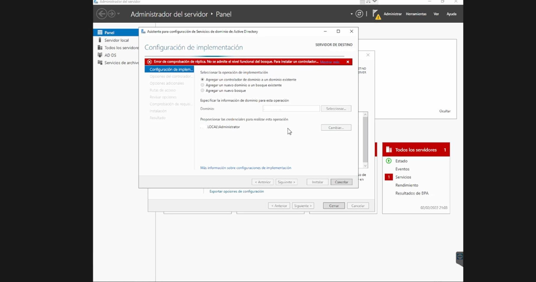
Task: Select 'Agregar un controlador de dominio' option
Action: click(x=202, y=80)
